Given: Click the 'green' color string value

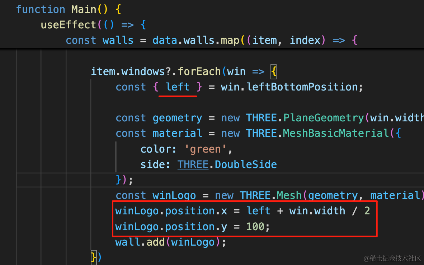Looking at the screenshot, I should pyautogui.click(x=205, y=149).
